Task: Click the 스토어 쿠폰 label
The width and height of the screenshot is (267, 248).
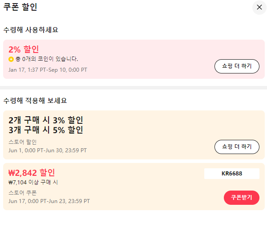Action: coord(23,193)
